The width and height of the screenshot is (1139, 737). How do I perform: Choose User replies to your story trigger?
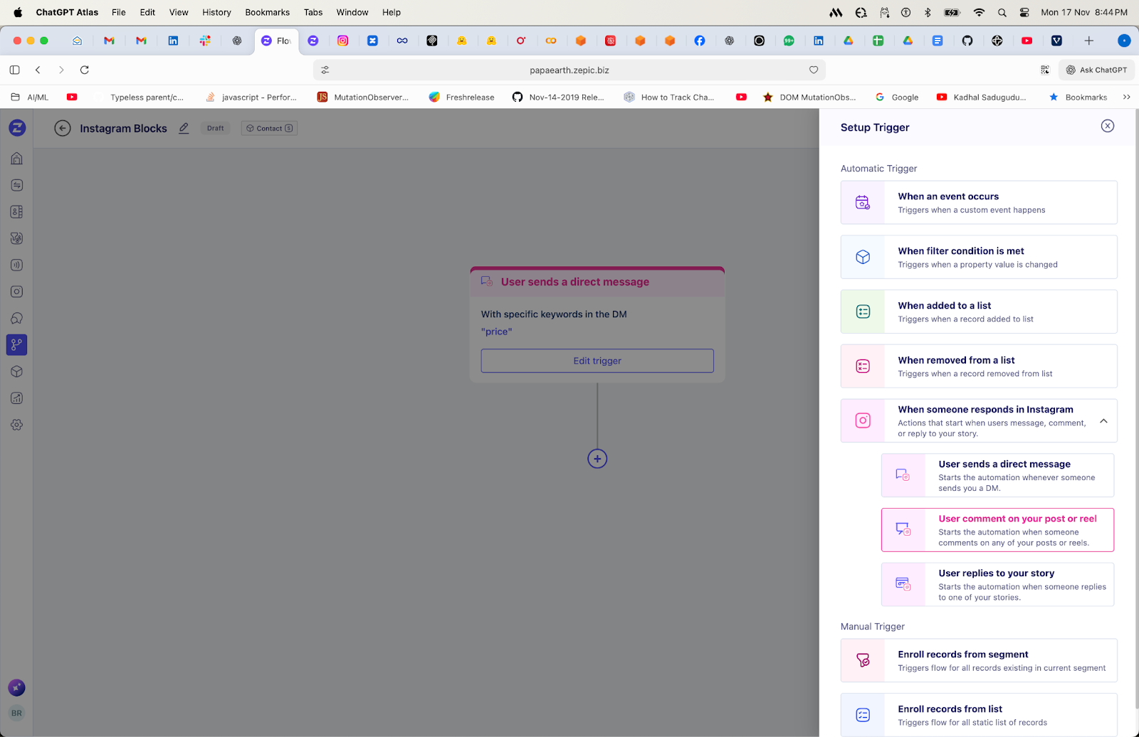(997, 585)
